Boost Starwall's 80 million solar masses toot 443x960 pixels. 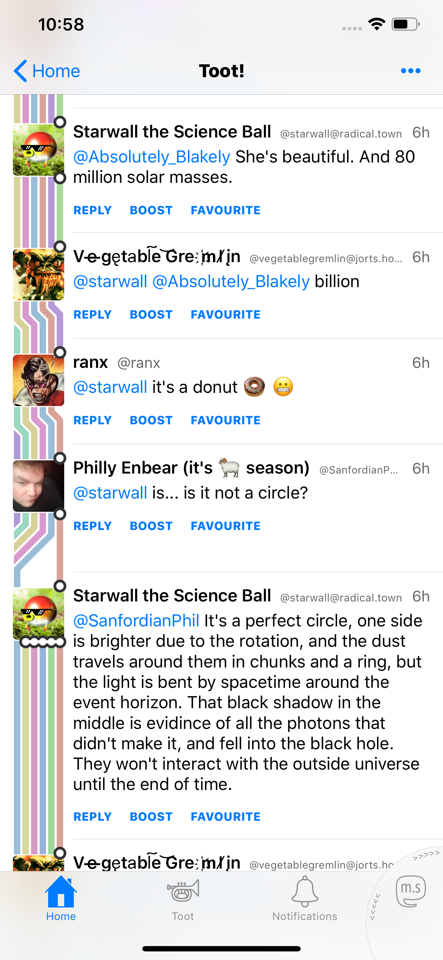[151, 210]
